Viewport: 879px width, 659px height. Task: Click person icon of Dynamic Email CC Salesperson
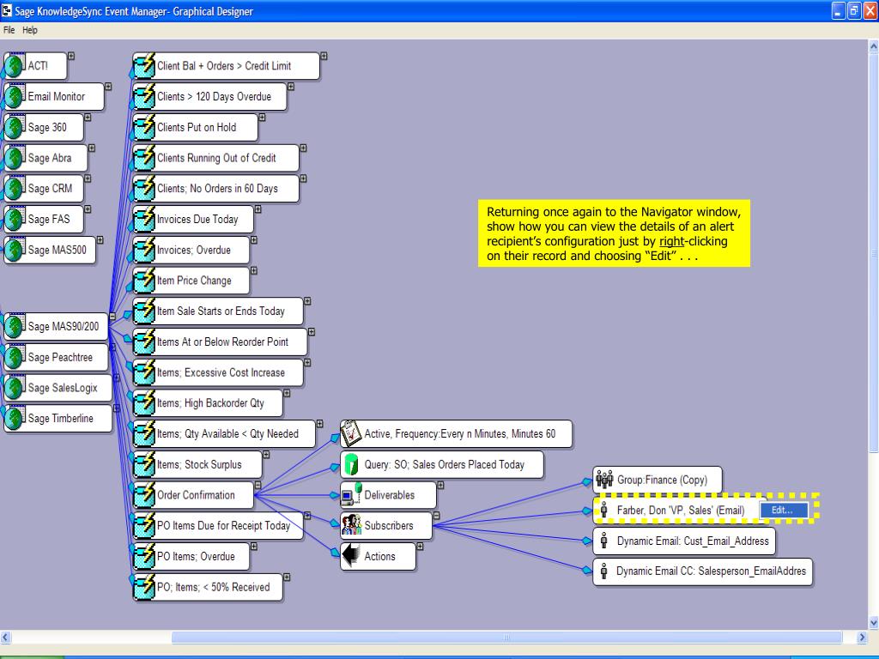point(603,571)
